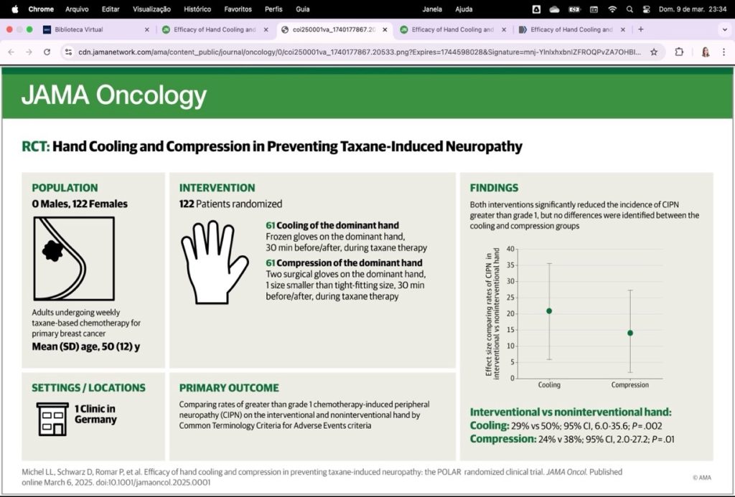Viewport: 735px width, 497px height.
Task: Click the profile avatar in the toolbar
Action: pos(706,52)
